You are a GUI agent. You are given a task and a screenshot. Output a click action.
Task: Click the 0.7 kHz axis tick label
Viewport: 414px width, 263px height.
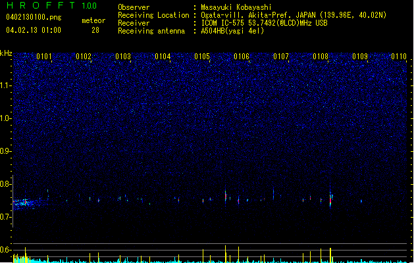[6, 217]
